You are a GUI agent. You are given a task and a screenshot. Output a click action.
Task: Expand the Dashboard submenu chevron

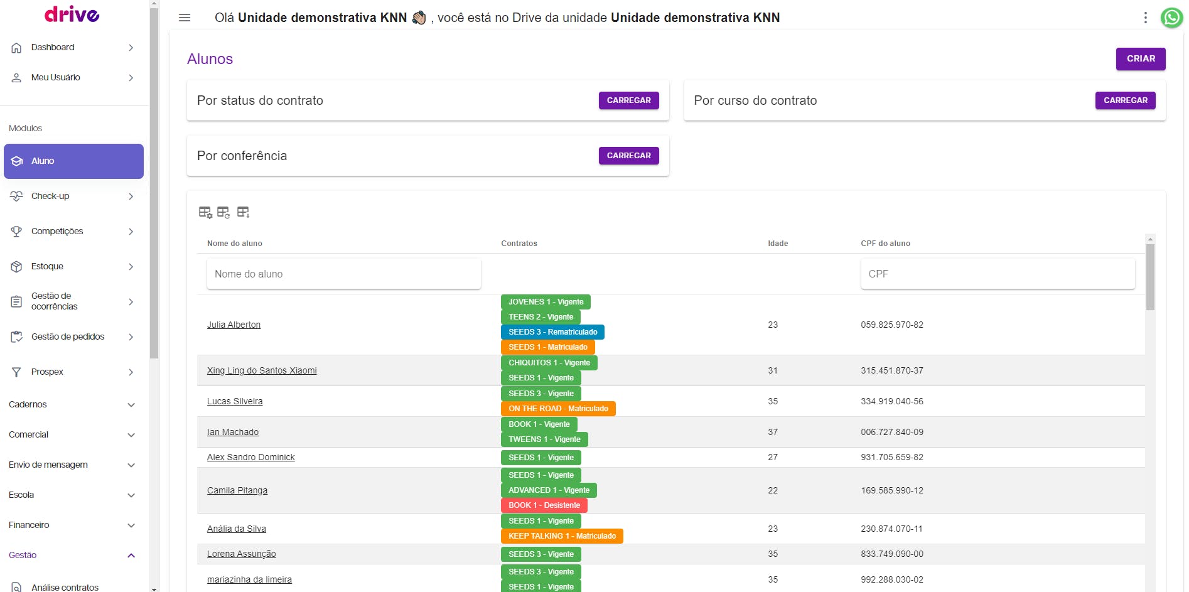[131, 48]
